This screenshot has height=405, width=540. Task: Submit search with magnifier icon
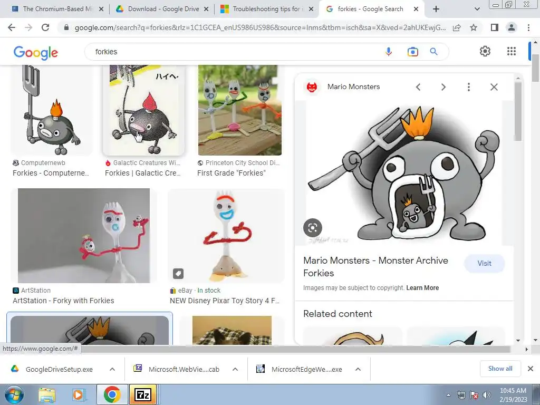433,52
